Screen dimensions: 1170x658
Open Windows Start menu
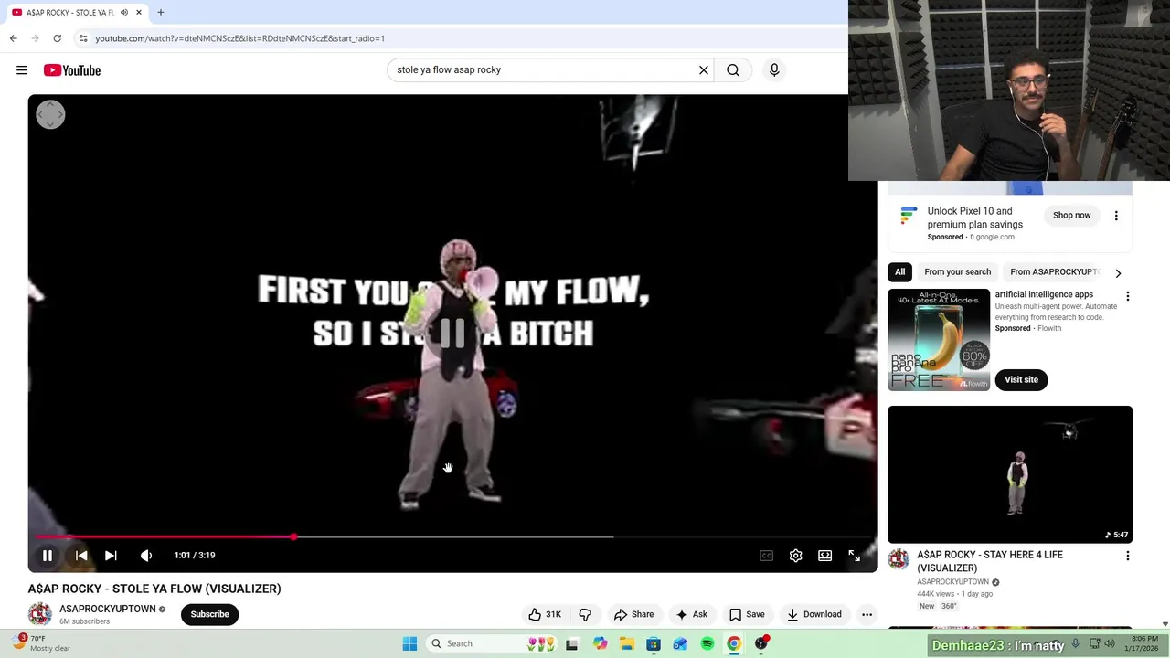pyautogui.click(x=409, y=643)
